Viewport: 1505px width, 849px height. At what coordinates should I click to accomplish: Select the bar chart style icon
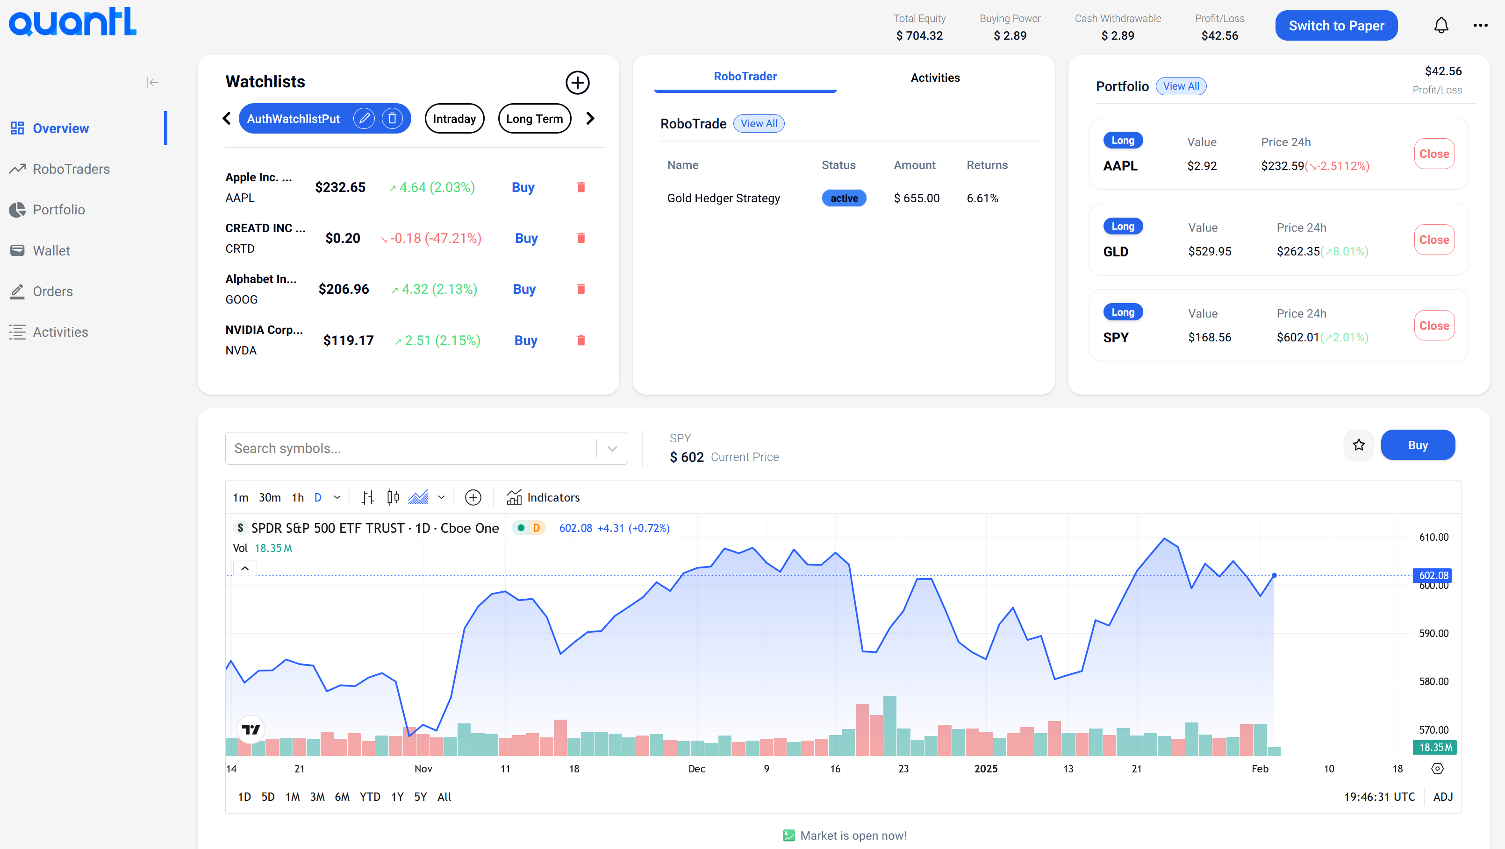click(x=367, y=497)
